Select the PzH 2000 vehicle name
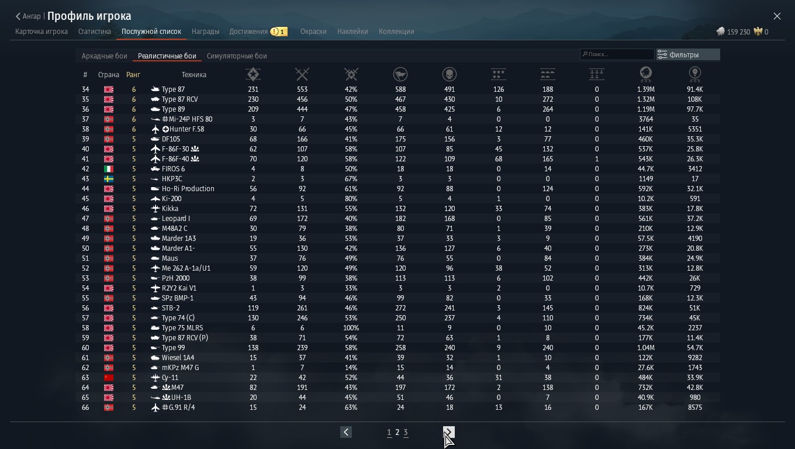 pyautogui.click(x=175, y=278)
